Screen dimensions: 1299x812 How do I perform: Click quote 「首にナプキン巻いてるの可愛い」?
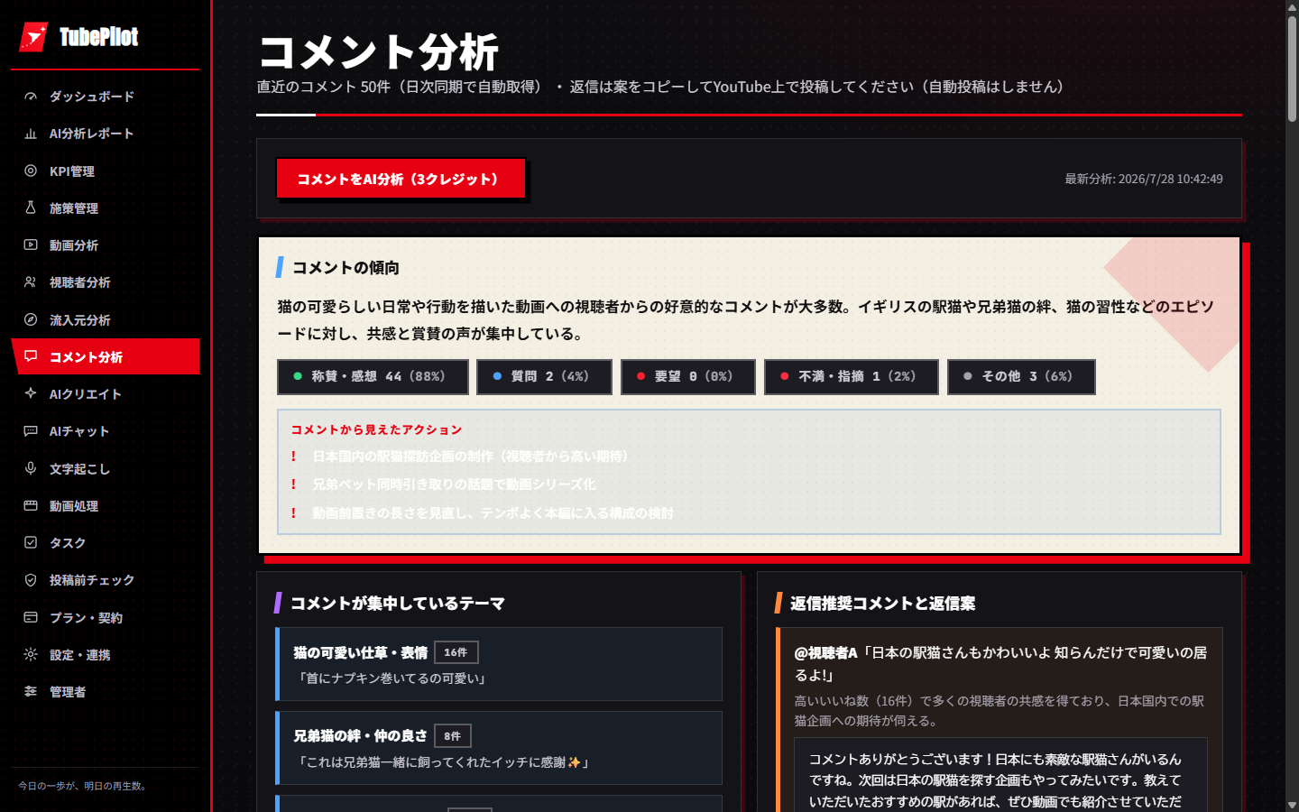click(x=392, y=678)
